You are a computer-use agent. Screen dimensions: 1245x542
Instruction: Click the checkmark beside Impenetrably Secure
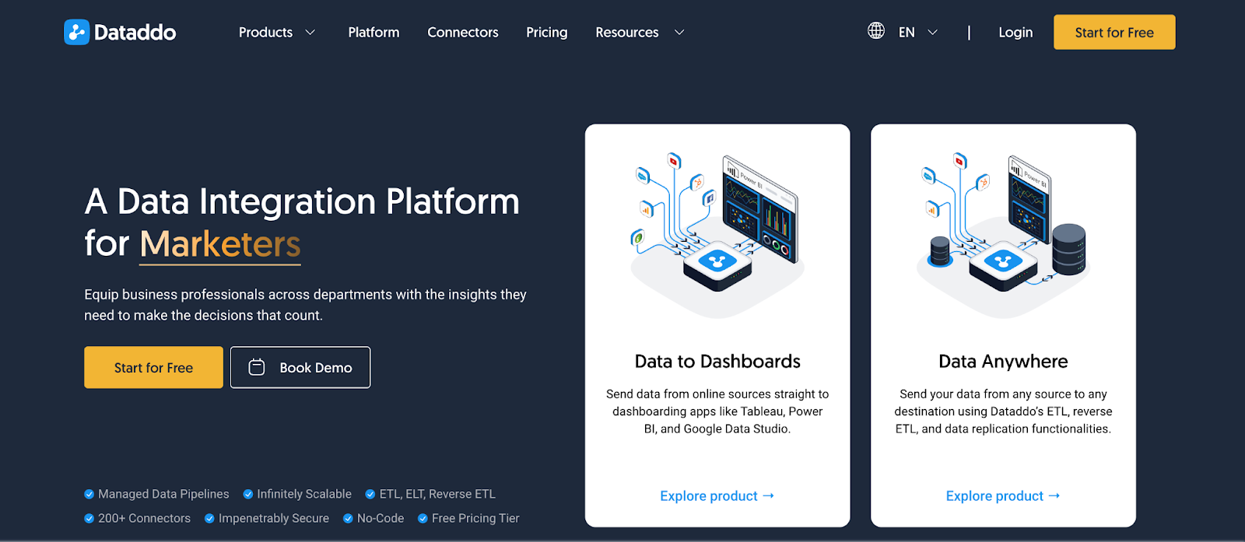coord(209,519)
